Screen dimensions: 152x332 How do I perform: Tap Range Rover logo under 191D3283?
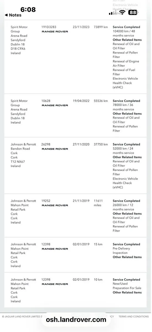pyautogui.click(x=55, y=32)
